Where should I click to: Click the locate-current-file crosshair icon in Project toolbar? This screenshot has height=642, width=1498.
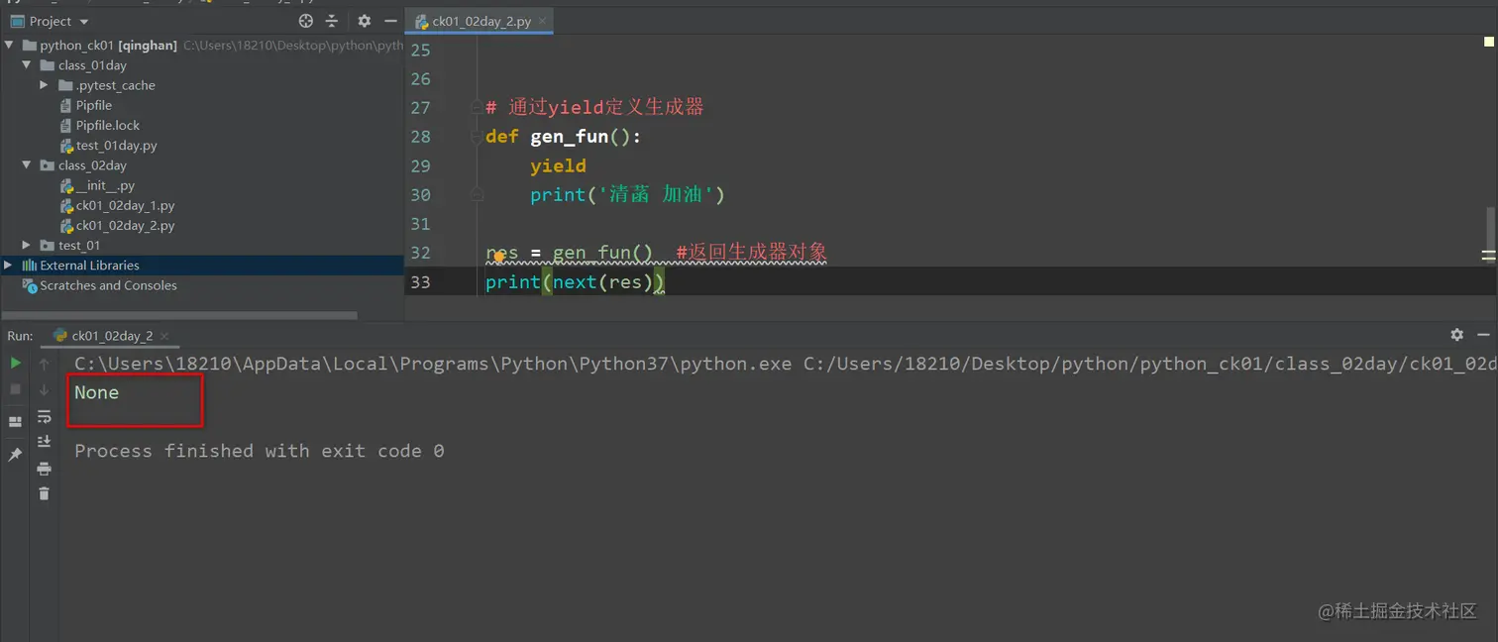[306, 21]
